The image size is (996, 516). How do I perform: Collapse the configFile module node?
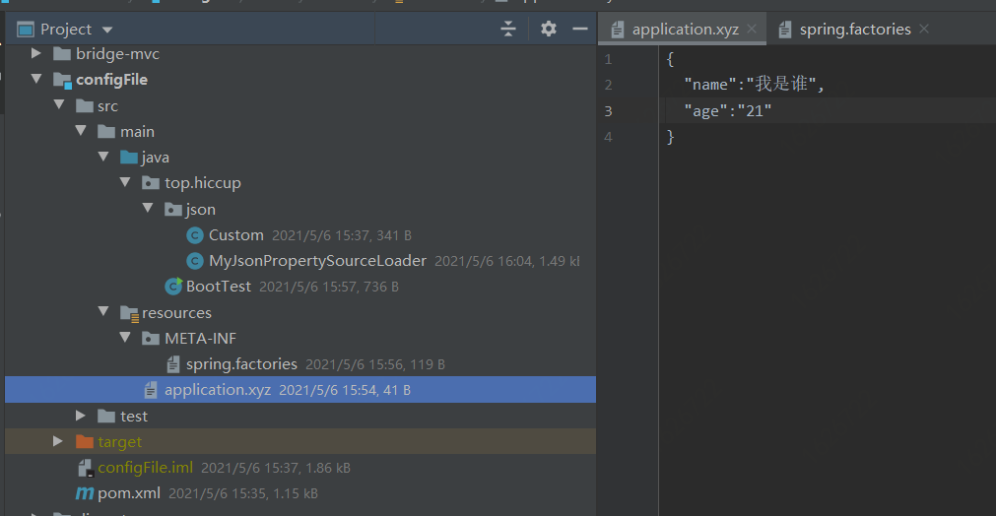pyautogui.click(x=36, y=79)
